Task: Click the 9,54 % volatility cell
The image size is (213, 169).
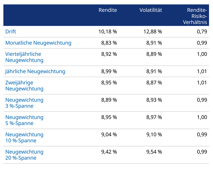Action: (154, 152)
